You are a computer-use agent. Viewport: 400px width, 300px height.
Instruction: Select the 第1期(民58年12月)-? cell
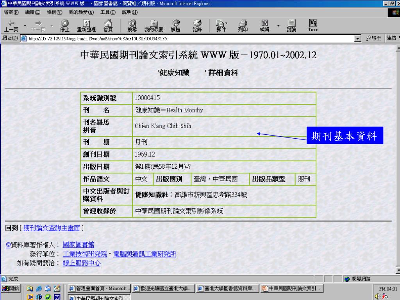(x=224, y=166)
